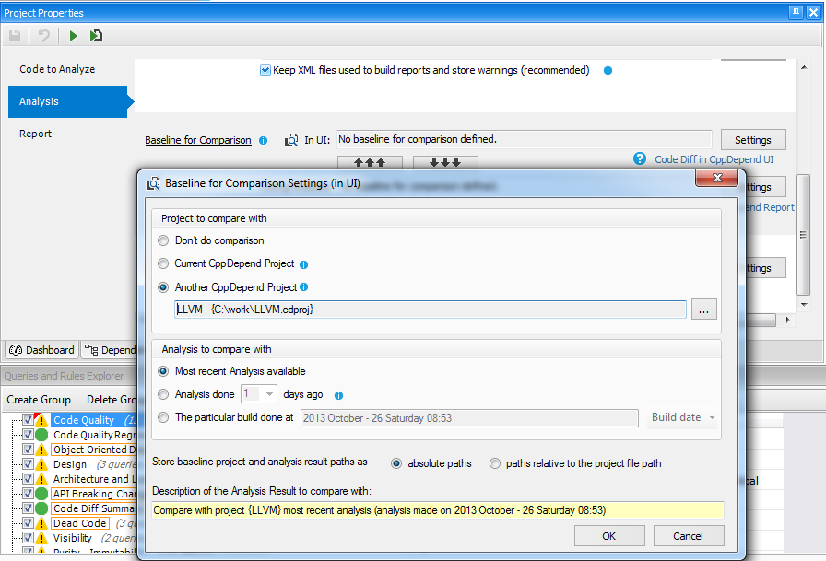
Task: Click info icon next to Current CppDepend Project
Action: [x=303, y=264]
